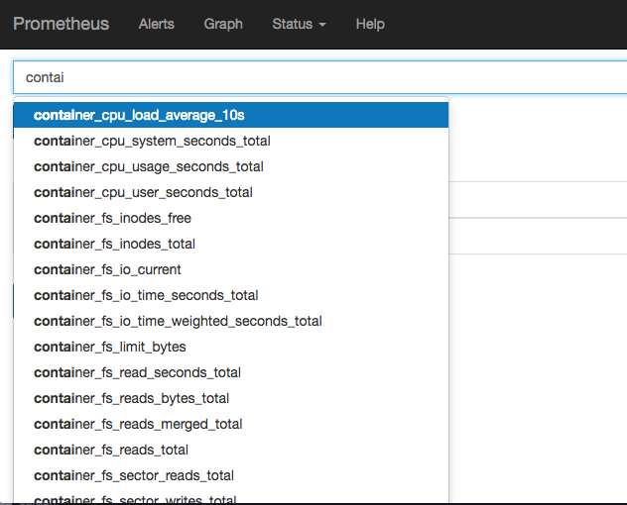627x505 pixels.
Task: Go to the Graph page
Action: [223, 24]
